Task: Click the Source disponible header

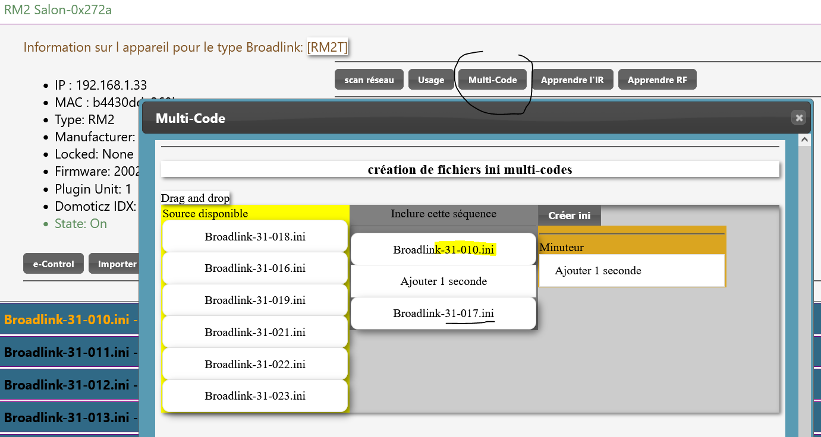Action: 205,213
